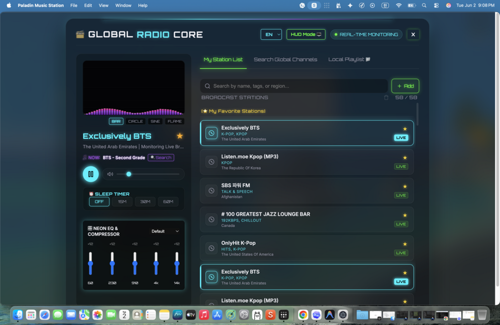Open Apple TV from the dock
The width and height of the screenshot is (500, 325).
pyautogui.click(x=191, y=315)
